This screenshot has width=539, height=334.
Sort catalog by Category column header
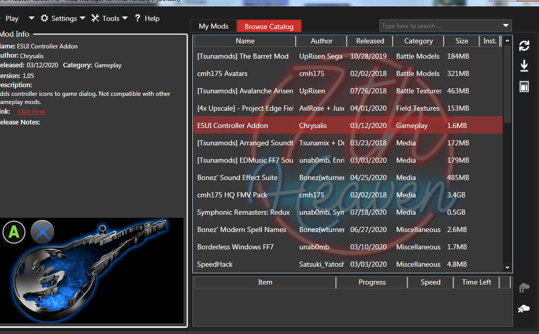click(x=418, y=41)
